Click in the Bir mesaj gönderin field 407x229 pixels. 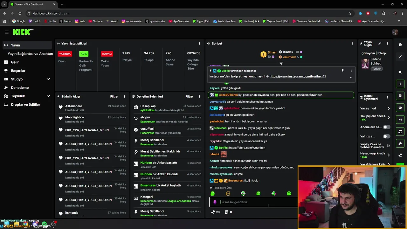pyautogui.click(x=253, y=202)
